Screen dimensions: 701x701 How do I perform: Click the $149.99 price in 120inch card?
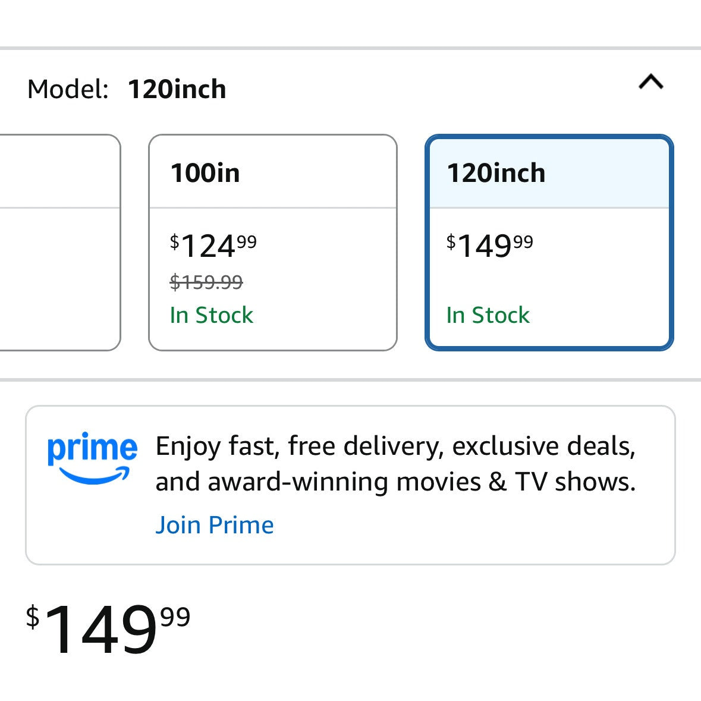(489, 246)
